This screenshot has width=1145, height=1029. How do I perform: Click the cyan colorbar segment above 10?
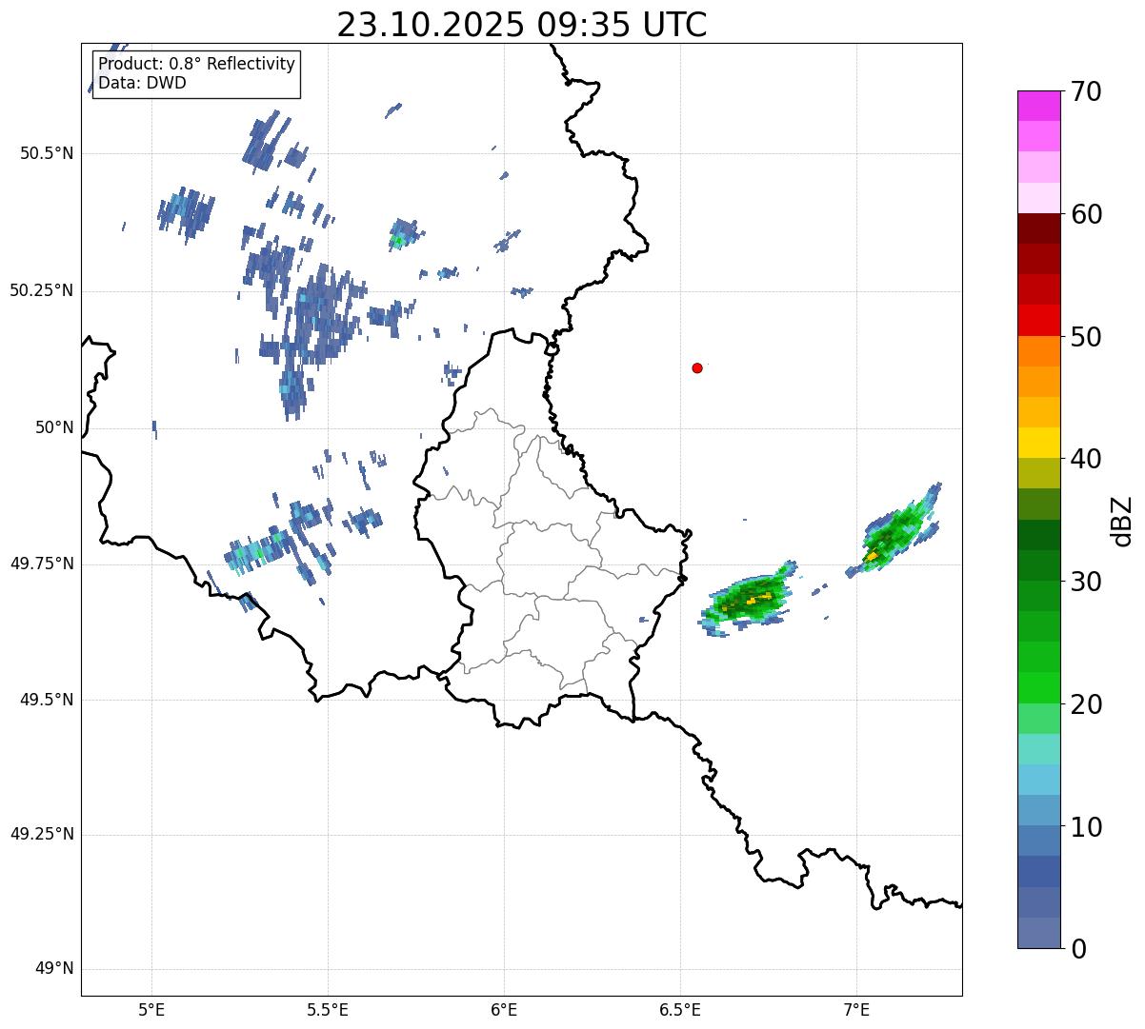tap(1038, 780)
